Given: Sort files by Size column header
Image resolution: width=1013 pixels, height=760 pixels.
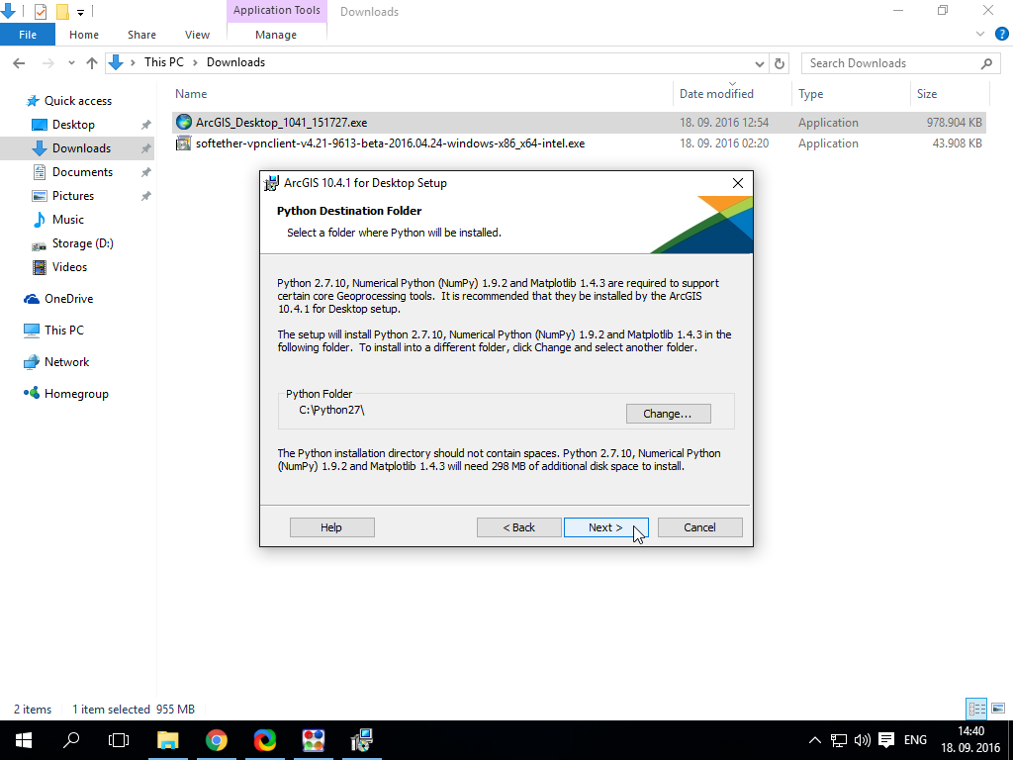Looking at the screenshot, I should coord(926,94).
